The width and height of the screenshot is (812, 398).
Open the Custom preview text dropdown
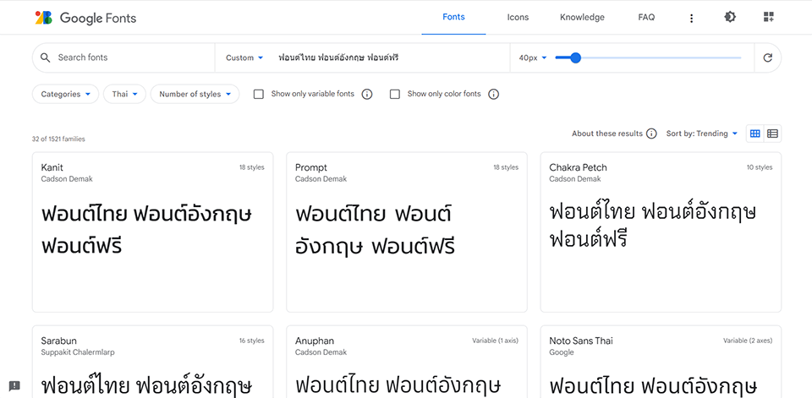244,58
